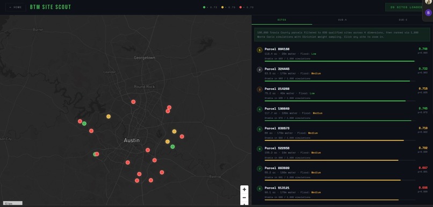Image resolution: width=433 pixels, height=207 pixels.
Task: Click the Georgetown label on the map
Action: coord(145,58)
